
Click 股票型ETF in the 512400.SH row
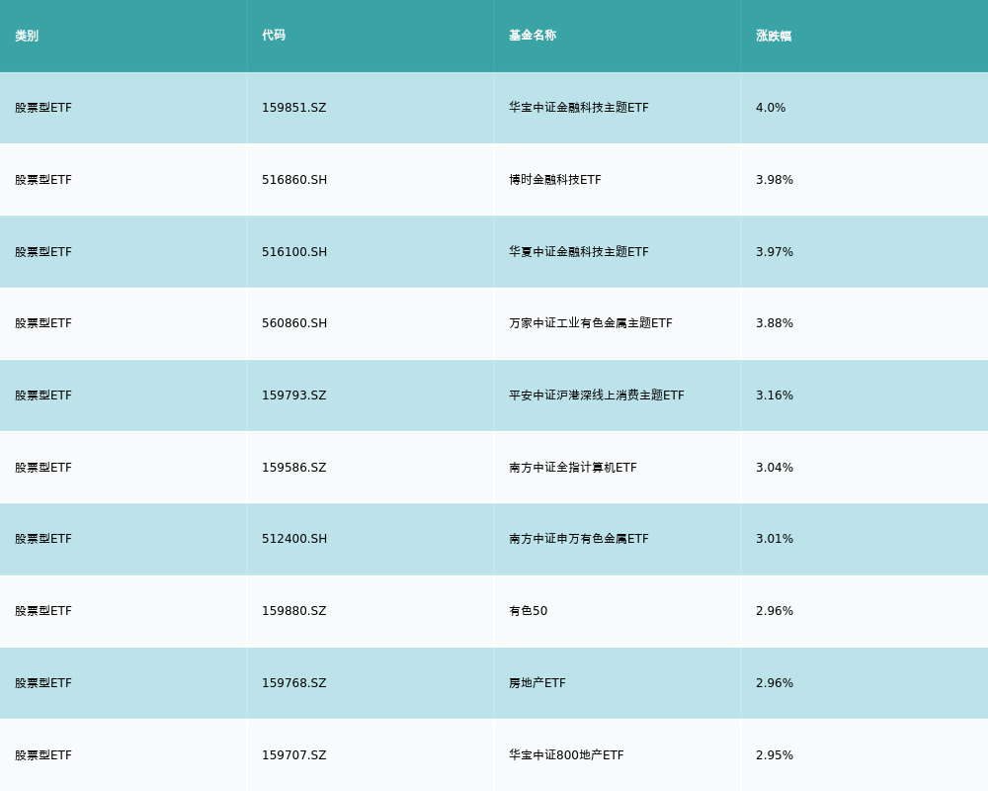43,539
